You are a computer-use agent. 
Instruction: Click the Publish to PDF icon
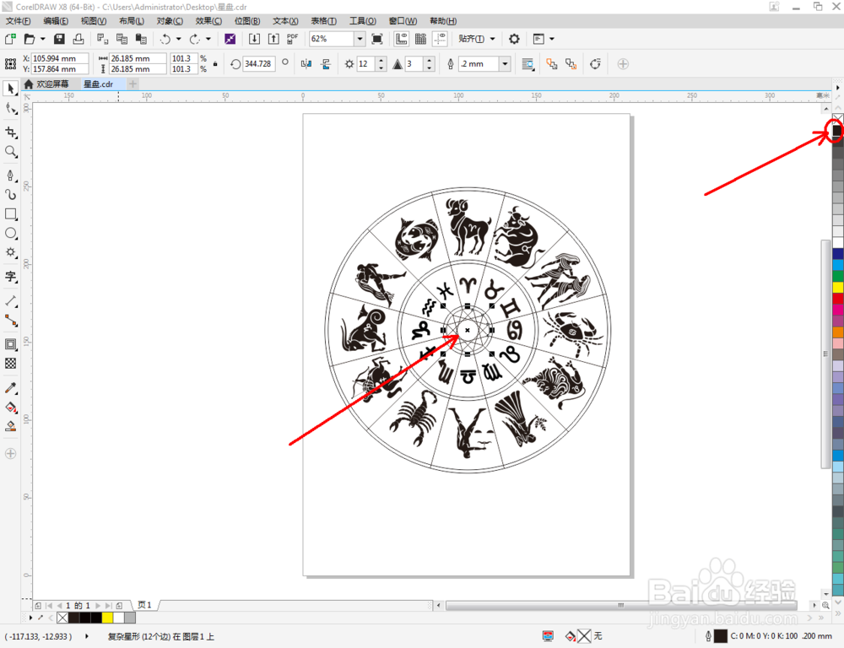pos(292,39)
